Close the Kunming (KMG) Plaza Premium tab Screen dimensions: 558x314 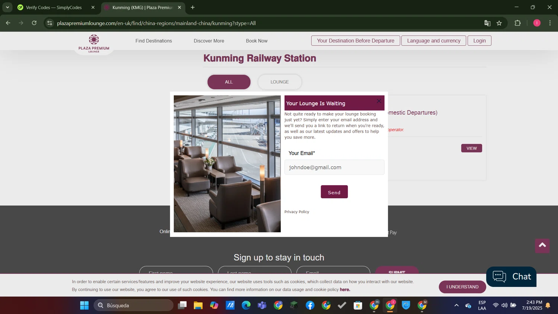point(179,7)
